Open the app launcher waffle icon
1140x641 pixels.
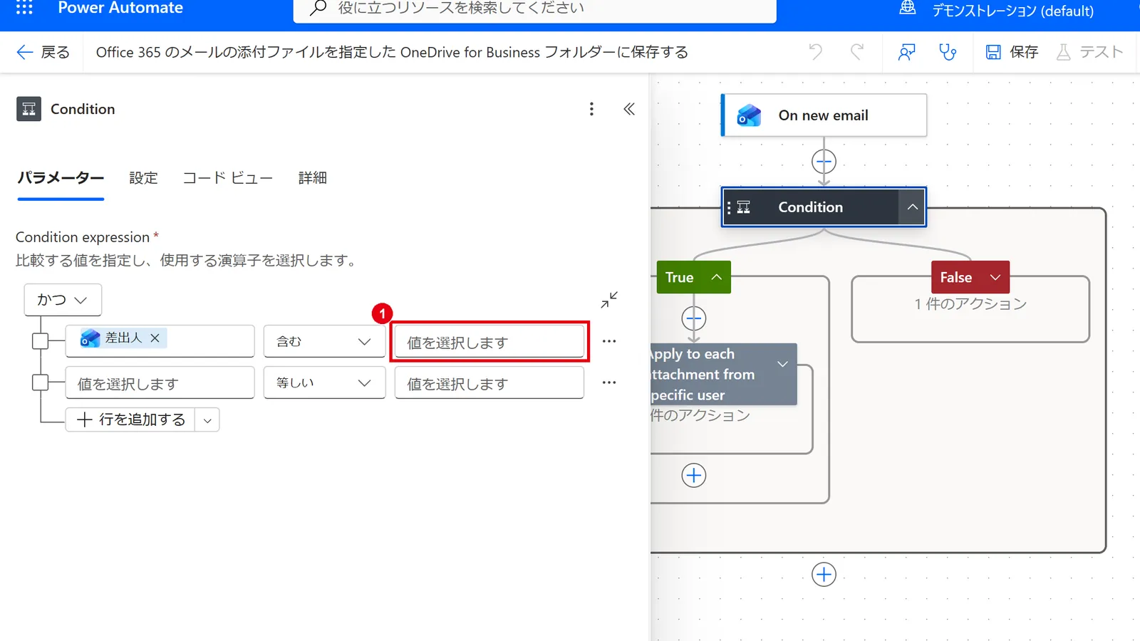click(24, 7)
